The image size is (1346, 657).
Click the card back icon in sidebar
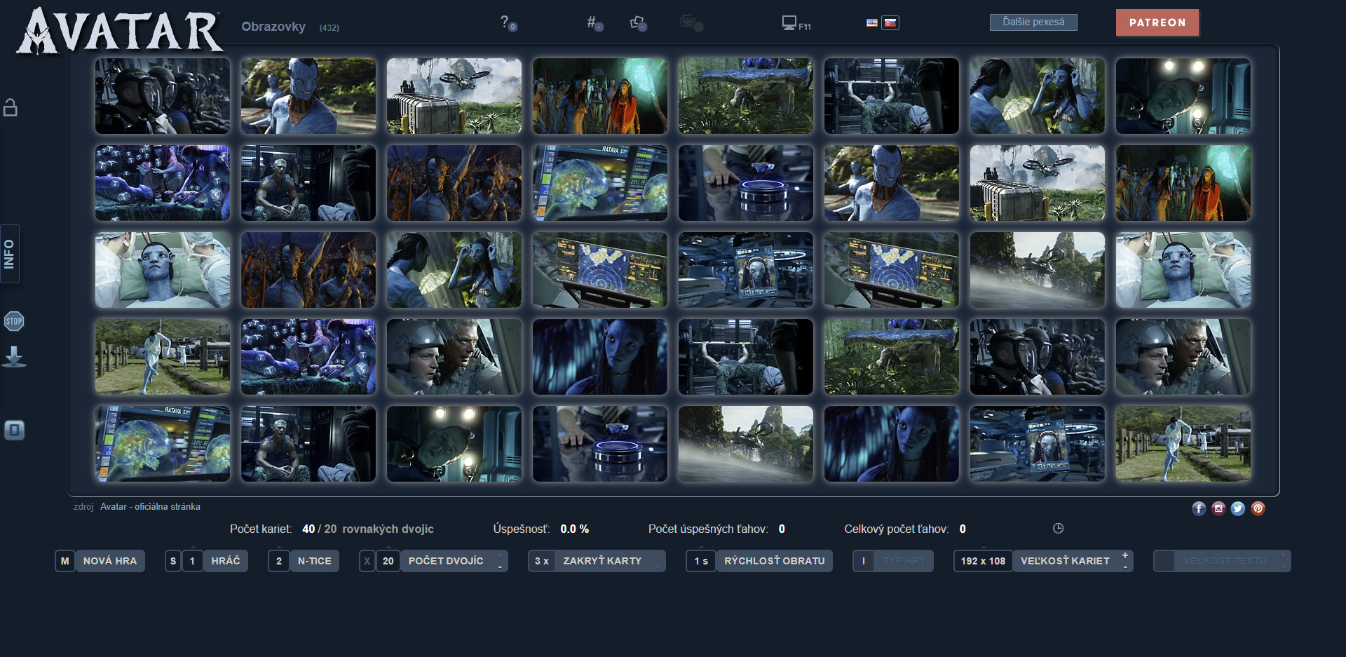coord(14,430)
